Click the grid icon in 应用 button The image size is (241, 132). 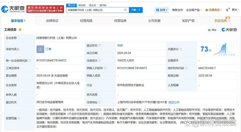157,10
